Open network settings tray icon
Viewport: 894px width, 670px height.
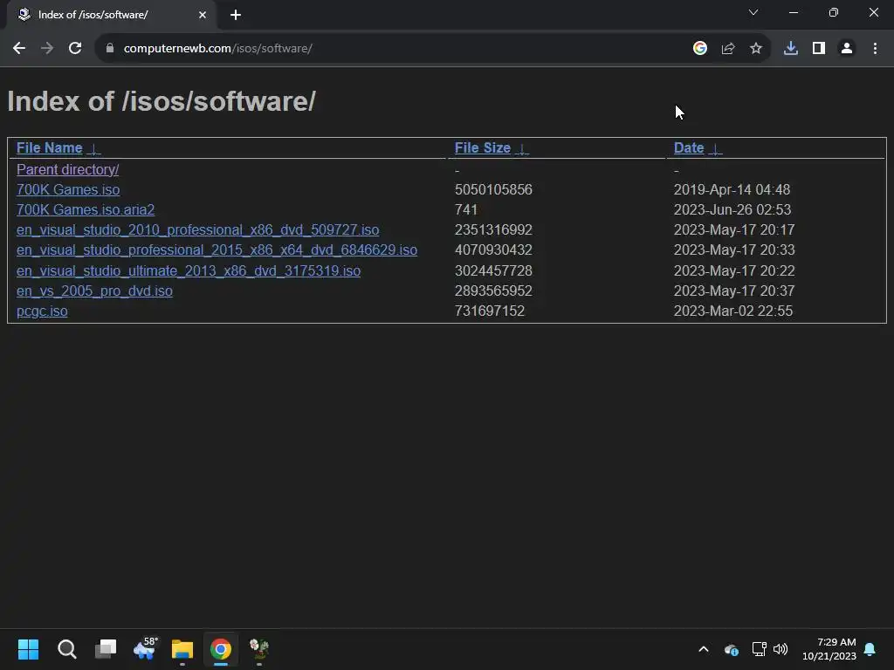pos(759,649)
